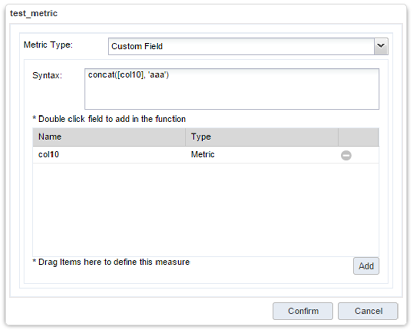Select the col10 row name
Image resolution: width=415 pixels, height=332 pixels.
49,155
